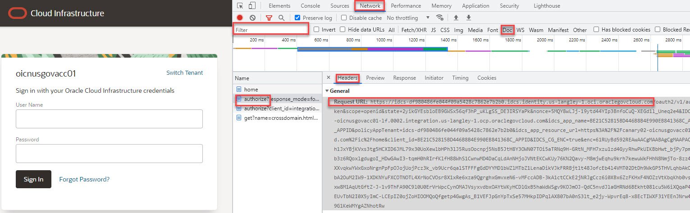This screenshot has width=690, height=213.
Task: Open network search magnifier icon
Action: coord(281,18)
